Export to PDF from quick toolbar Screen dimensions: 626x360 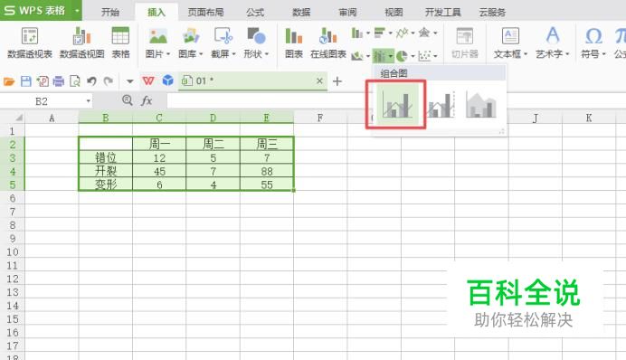(43, 81)
